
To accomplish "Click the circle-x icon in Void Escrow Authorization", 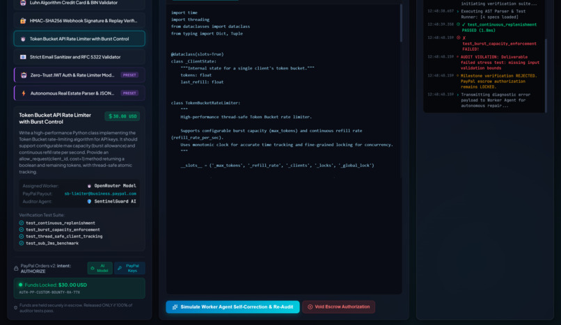I will (310, 307).
